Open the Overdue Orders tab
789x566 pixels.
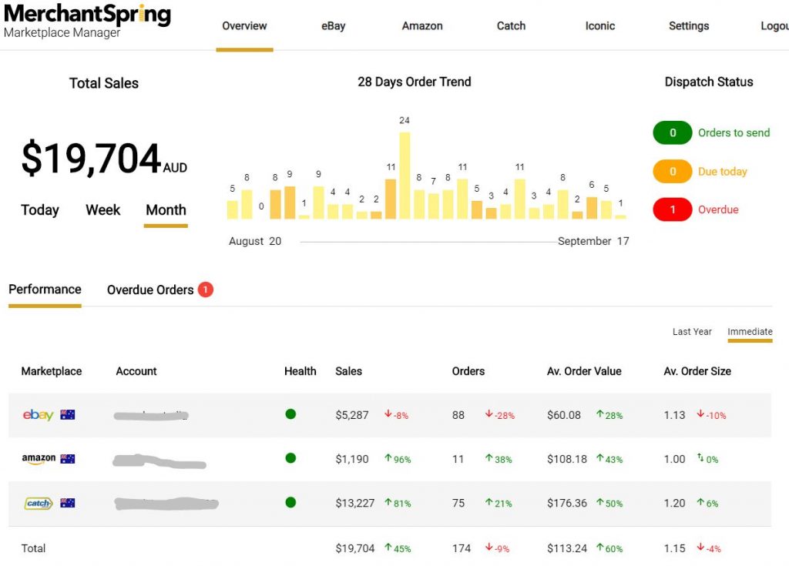point(150,290)
